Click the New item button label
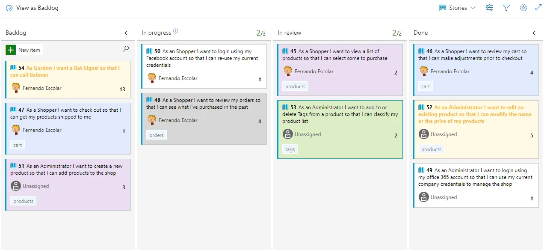 [x=29, y=50]
